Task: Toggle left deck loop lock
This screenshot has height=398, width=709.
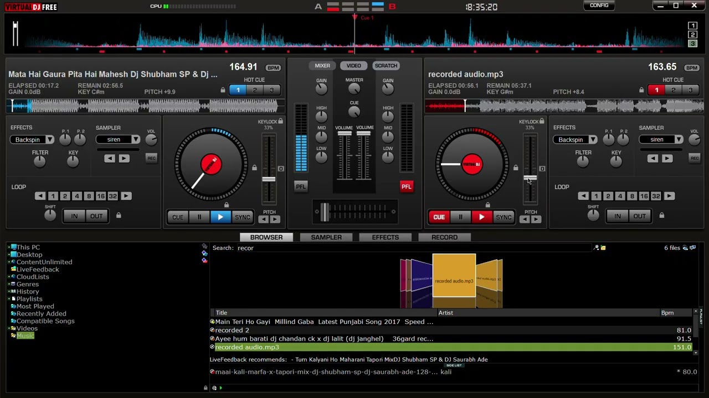Action: [119, 215]
